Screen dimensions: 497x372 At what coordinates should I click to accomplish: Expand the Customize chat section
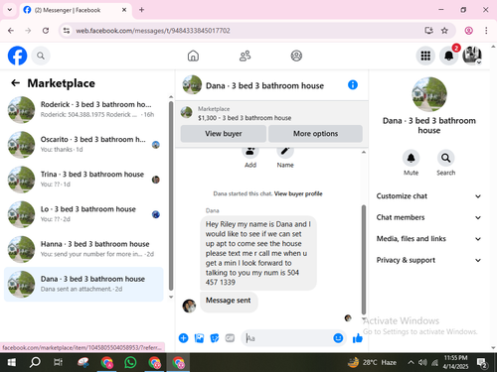(x=428, y=196)
